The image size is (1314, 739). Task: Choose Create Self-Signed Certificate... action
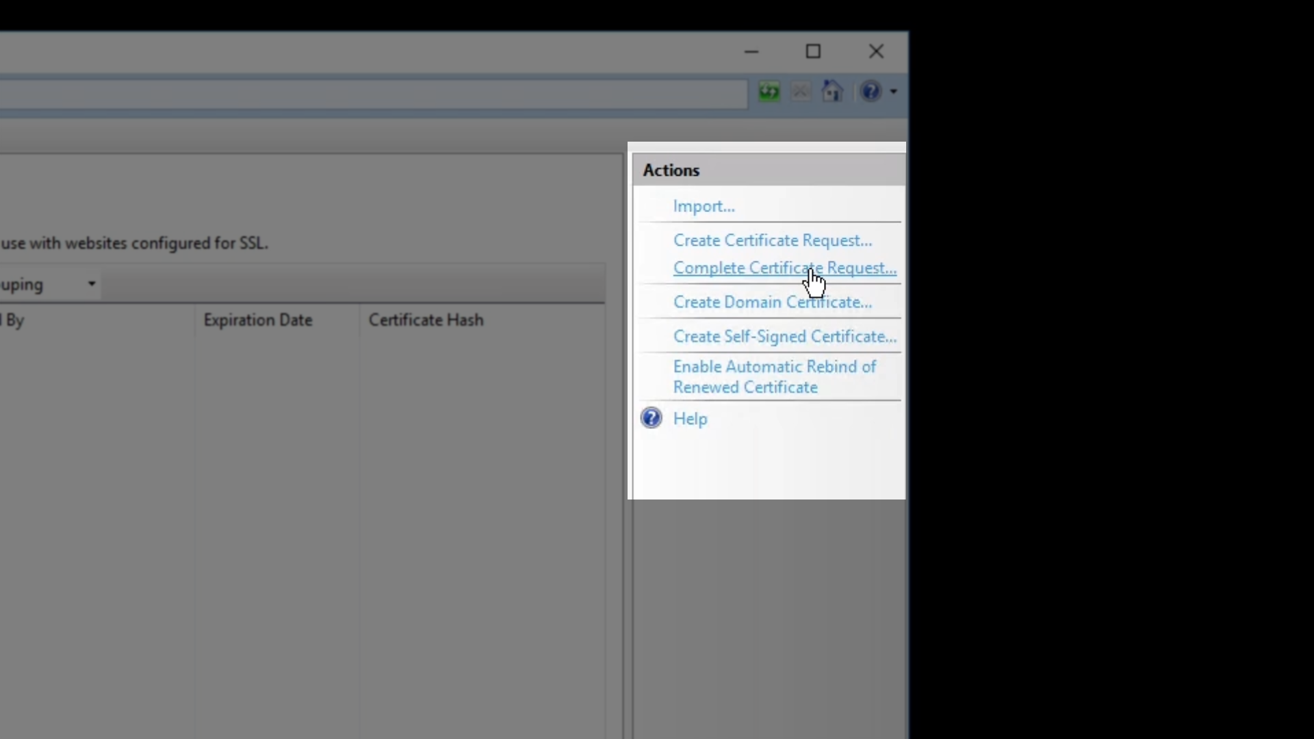(x=784, y=336)
